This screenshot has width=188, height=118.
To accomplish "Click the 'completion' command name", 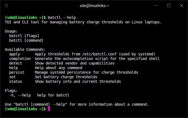I will pyautogui.click(x=20, y=59).
